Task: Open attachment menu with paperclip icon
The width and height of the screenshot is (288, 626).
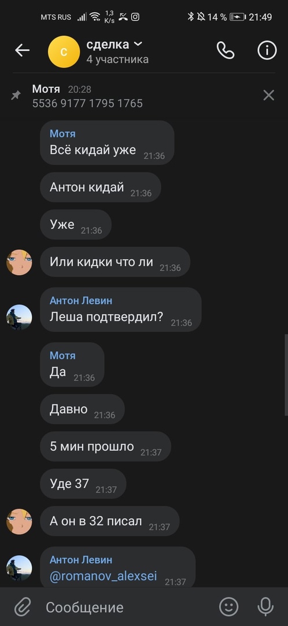Action: (23, 607)
